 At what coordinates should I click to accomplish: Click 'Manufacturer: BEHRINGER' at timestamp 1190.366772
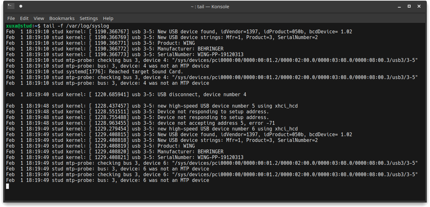pyautogui.click(x=190, y=49)
